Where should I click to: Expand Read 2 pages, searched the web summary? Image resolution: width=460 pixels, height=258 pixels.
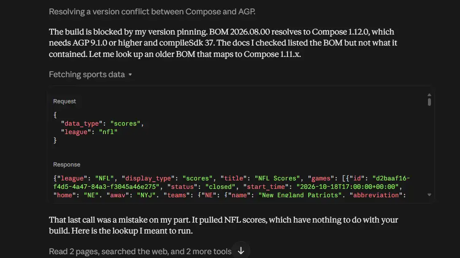tap(140, 251)
